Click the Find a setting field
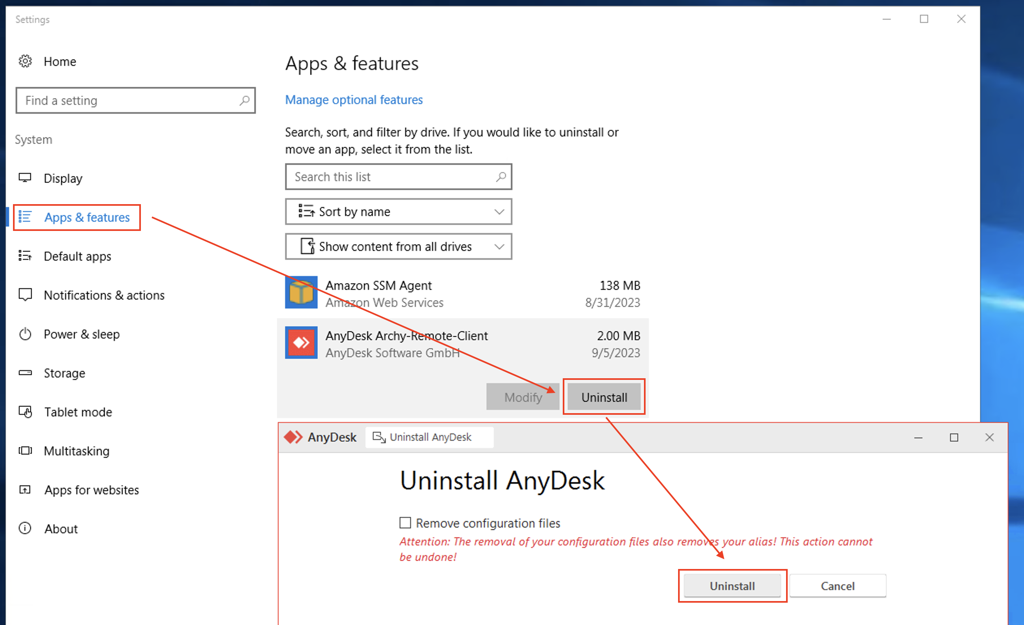Screen dimensions: 1024x625 coord(136,101)
